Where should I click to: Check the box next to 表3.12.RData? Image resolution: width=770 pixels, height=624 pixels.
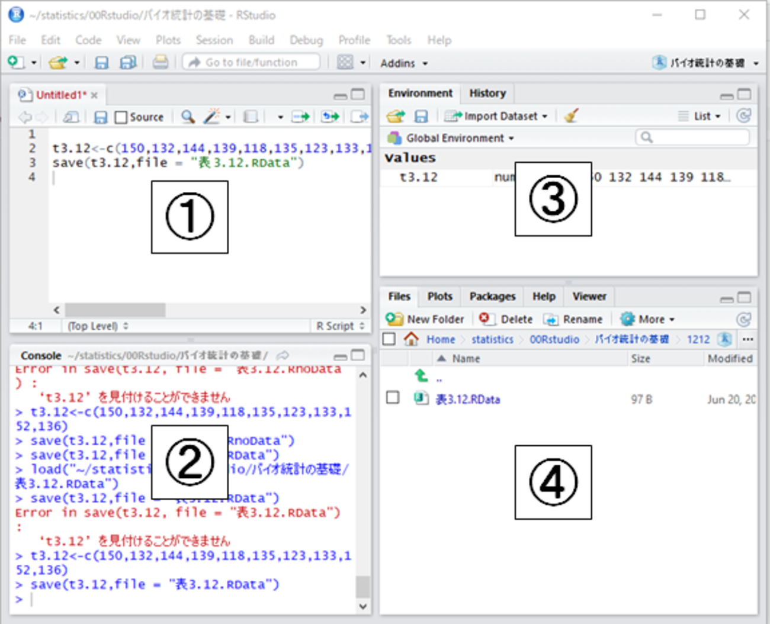click(393, 397)
